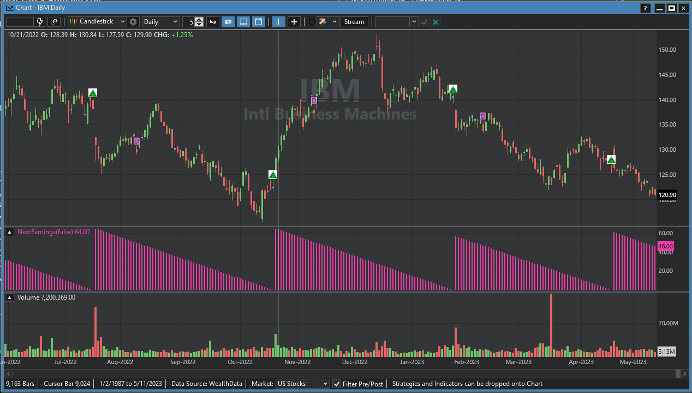Click the help question mark button
The width and height of the screenshot is (692, 393).
(646, 8)
